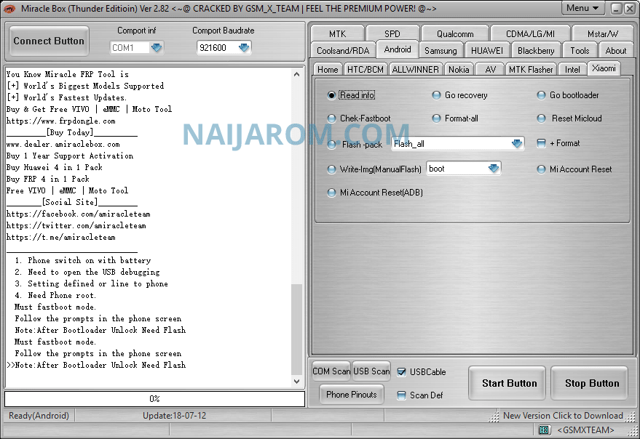Click the https://www.frpdongle.com log line

point(61,121)
